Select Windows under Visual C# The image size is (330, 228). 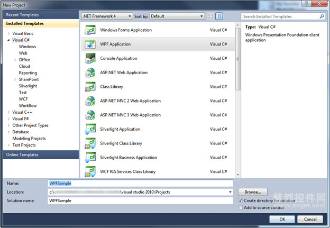[27, 47]
